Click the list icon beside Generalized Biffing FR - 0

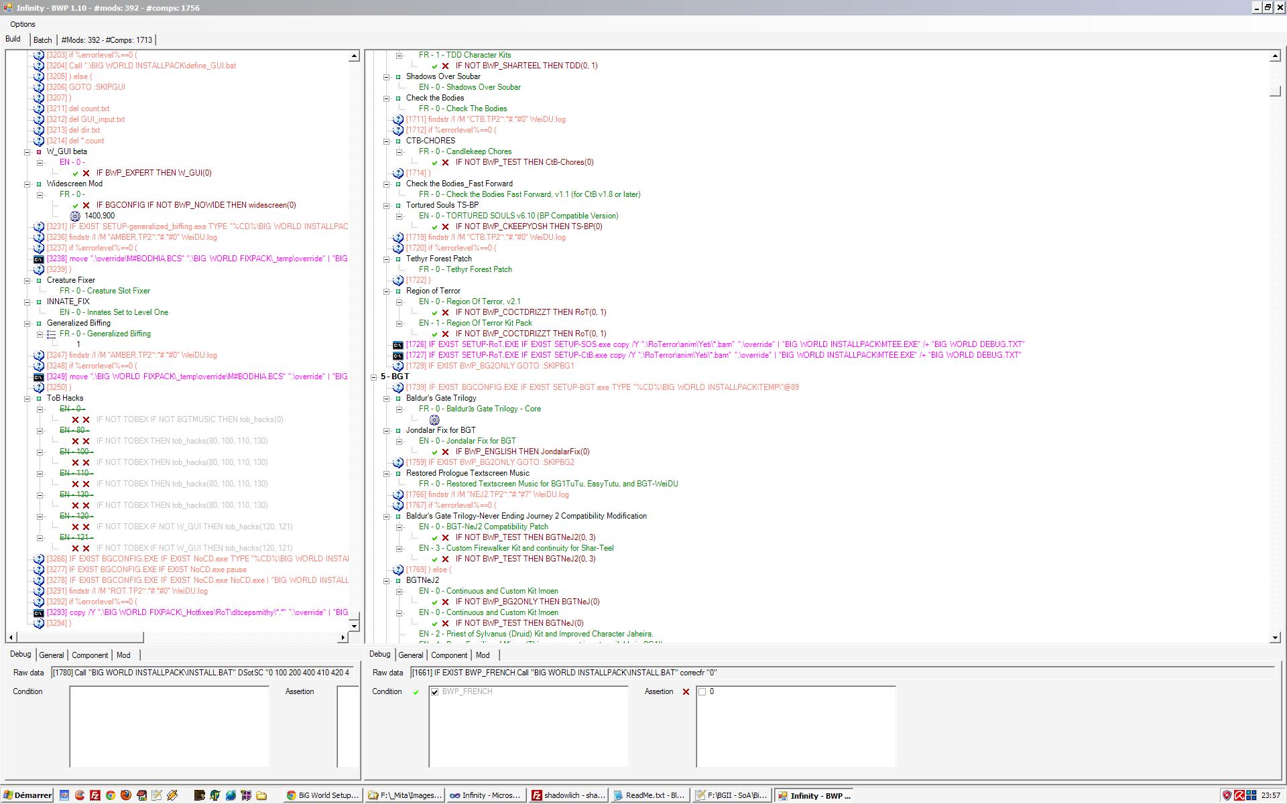51,334
